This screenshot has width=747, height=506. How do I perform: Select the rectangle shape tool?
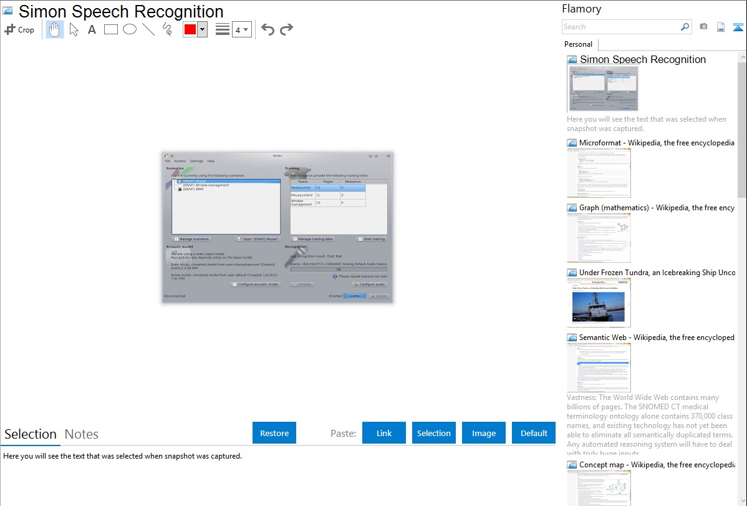click(x=111, y=29)
